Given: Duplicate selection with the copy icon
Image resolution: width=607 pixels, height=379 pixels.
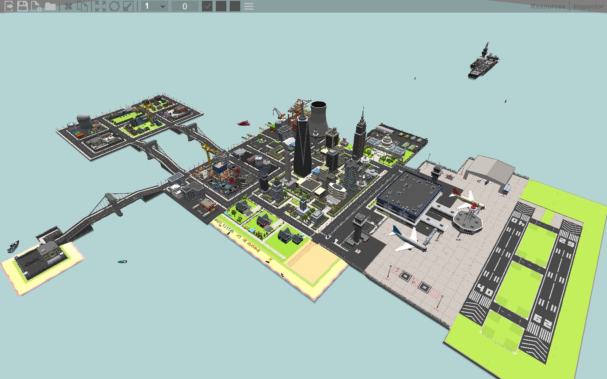Looking at the screenshot, I should coord(83,6).
